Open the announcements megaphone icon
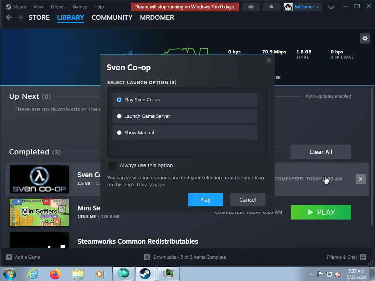Viewport: 375px width, 281px height. coord(251,7)
